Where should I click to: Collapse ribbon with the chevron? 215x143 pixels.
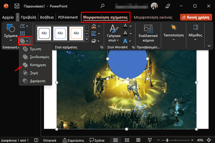pyautogui.click(x=209, y=46)
